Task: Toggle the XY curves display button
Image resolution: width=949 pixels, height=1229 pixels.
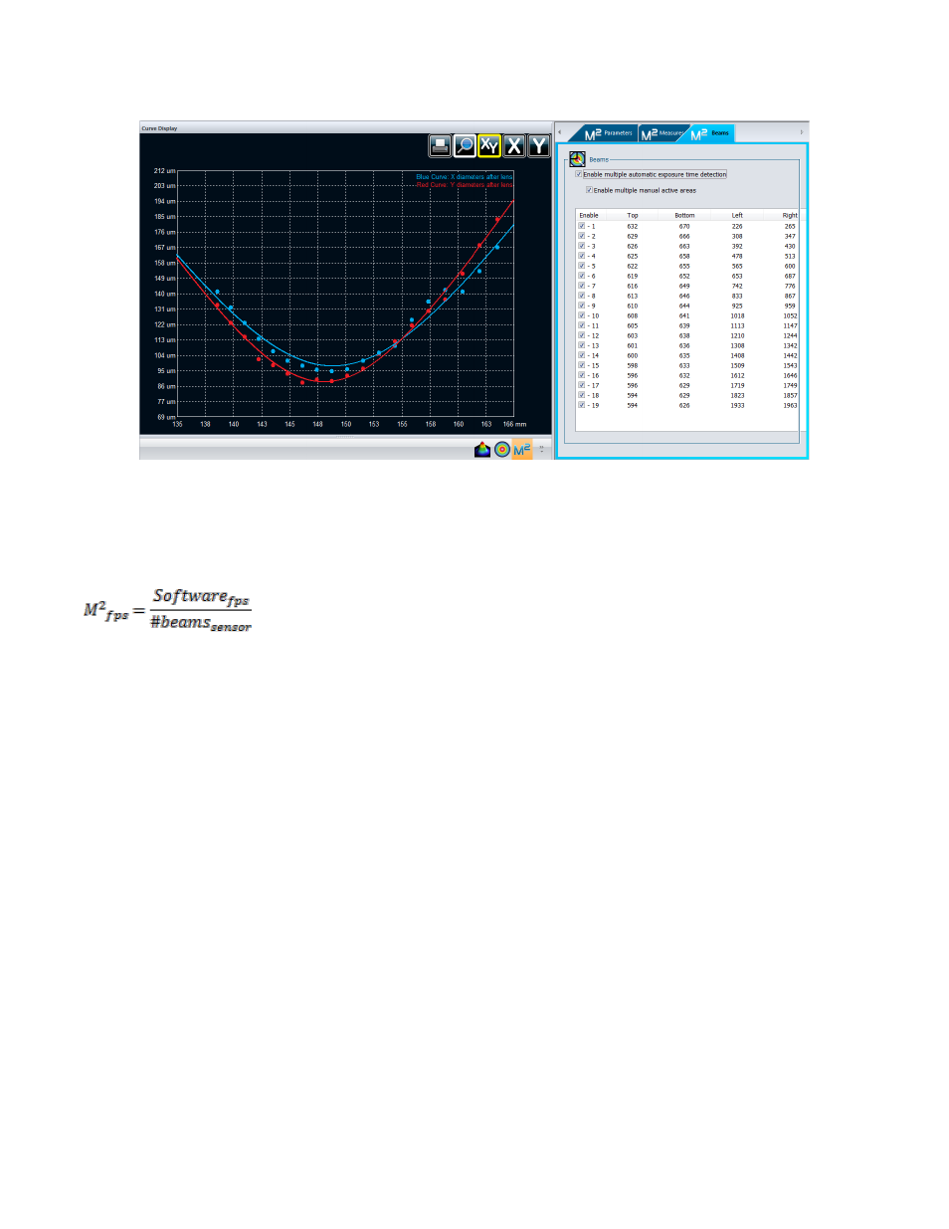Action: coord(489,146)
